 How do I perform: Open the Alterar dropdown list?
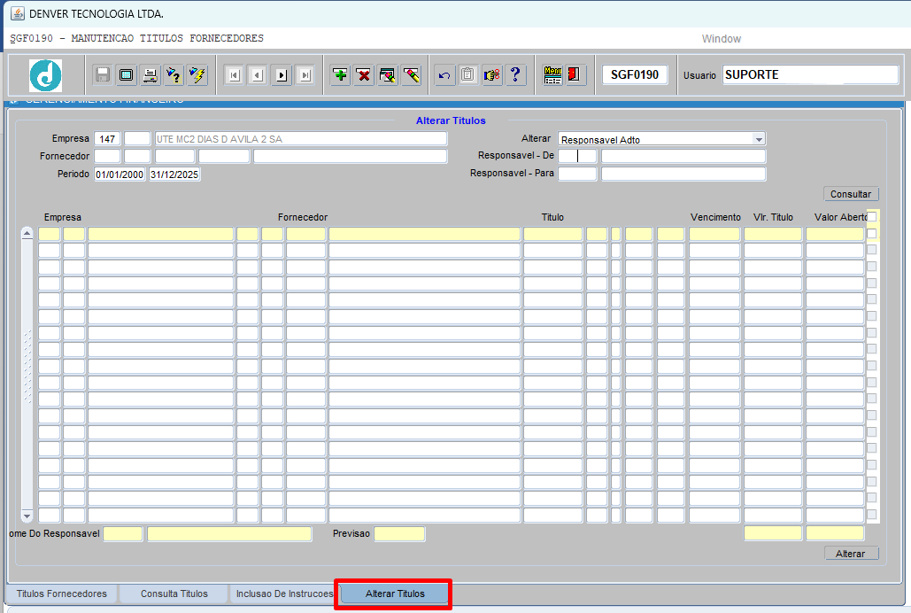click(758, 139)
